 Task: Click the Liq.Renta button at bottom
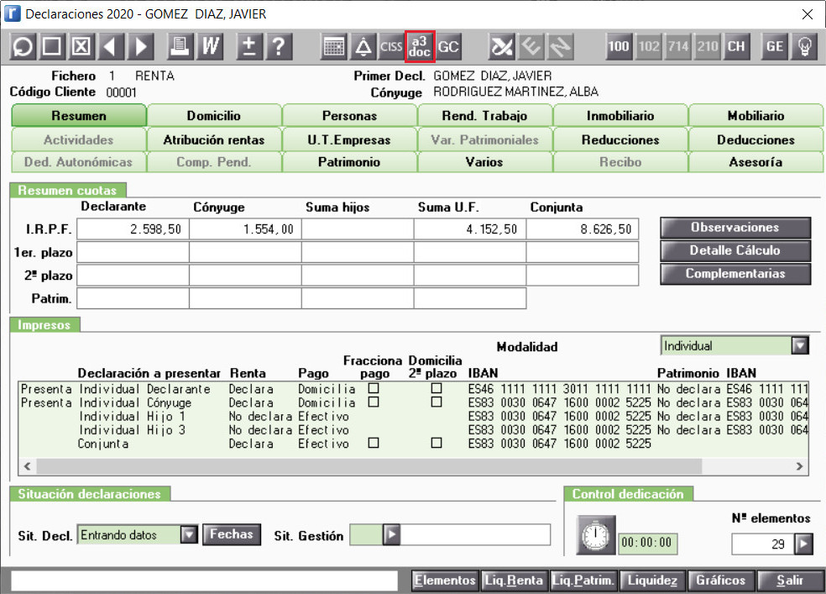[514, 581]
